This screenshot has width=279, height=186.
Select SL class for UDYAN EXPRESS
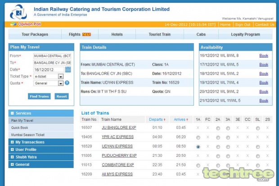(258, 147)
